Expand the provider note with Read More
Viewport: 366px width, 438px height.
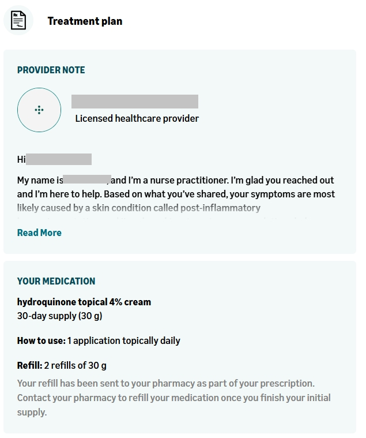[39, 233]
